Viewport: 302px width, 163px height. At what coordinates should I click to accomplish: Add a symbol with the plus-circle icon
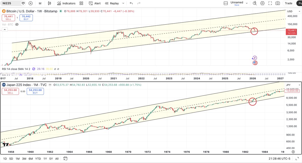click(31, 3)
